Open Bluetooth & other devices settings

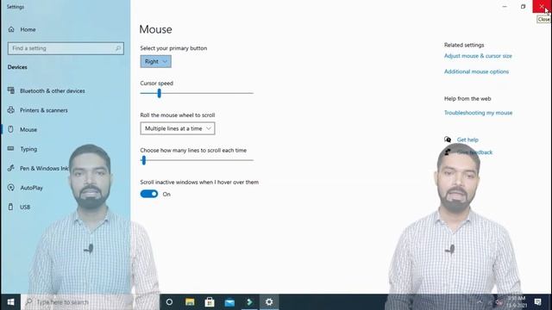pyautogui.click(x=52, y=90)
